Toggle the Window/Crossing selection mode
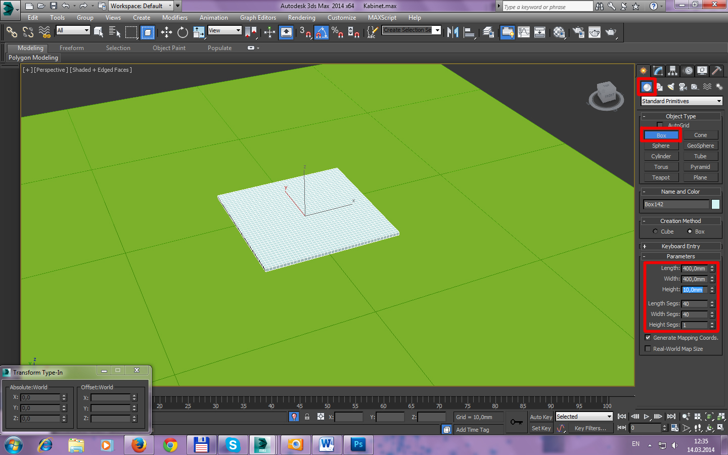Screen dimensions: 728x455 147,32
